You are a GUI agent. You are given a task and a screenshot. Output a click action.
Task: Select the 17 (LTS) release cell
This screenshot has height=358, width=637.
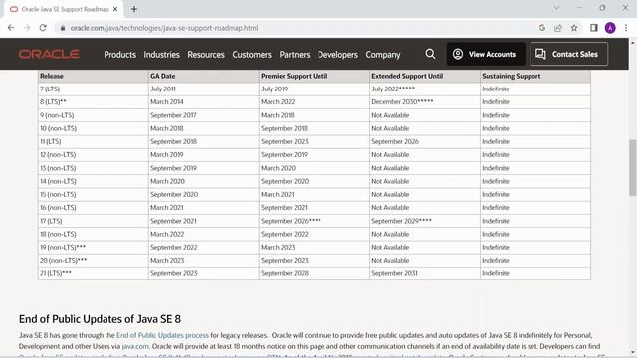coord(93,221)
